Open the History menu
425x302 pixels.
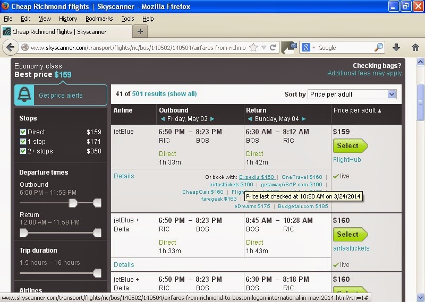pos(68,19)
